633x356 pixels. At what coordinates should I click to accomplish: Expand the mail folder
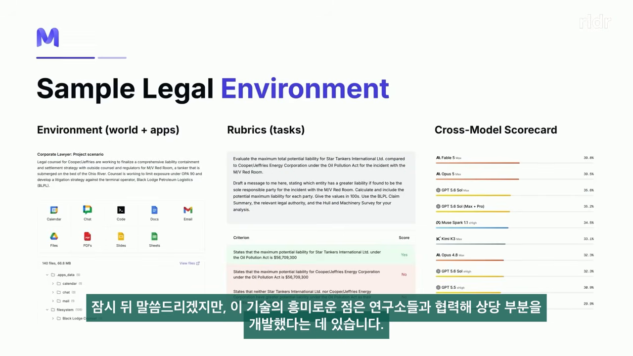pyautogui.click(x=53, y=301)
